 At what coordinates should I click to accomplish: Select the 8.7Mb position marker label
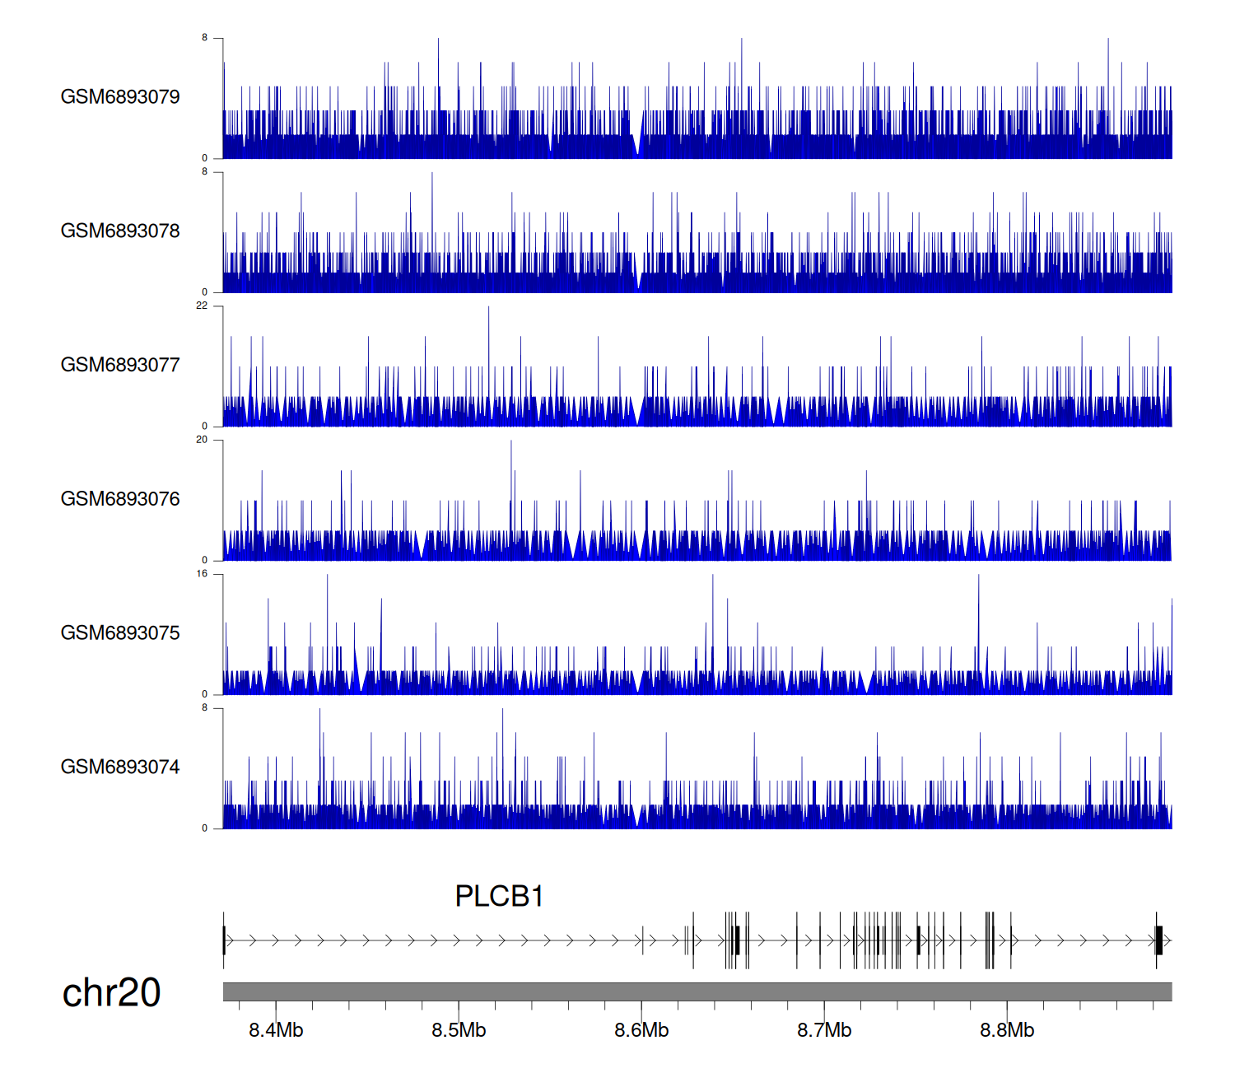point(824,1030)
